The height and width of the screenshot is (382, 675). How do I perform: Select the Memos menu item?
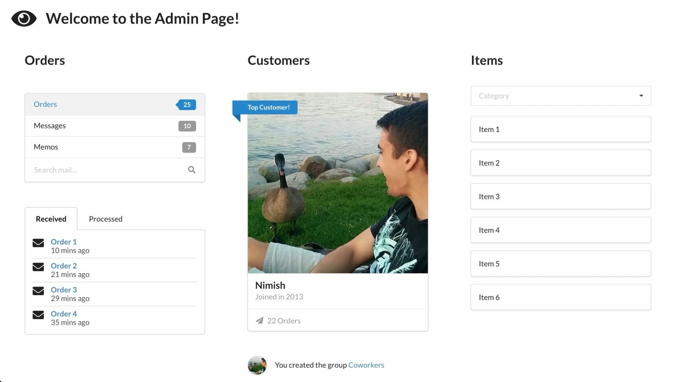[x=46, y=147]
